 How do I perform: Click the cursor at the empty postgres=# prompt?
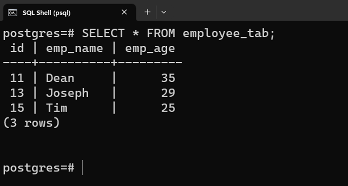coord(82,167)
